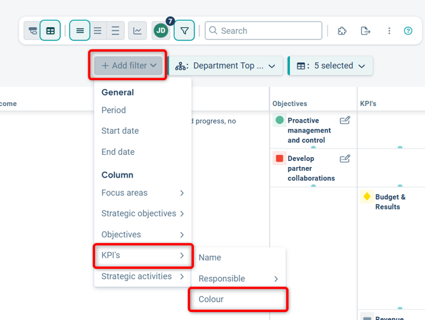
Task: Switch to the table view icon
Action: click(x=50, y=31)
